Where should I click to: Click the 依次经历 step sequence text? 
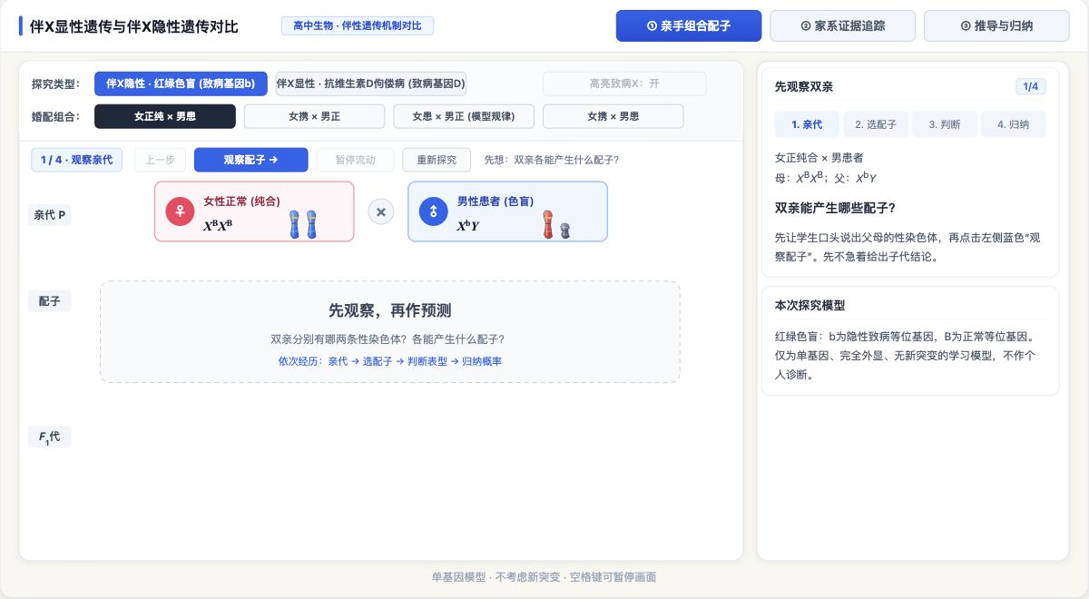389,361
